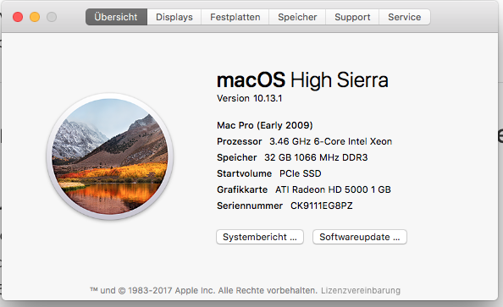Close the window with the red button
Screen dimensions: 503x307
click(18, 17)
